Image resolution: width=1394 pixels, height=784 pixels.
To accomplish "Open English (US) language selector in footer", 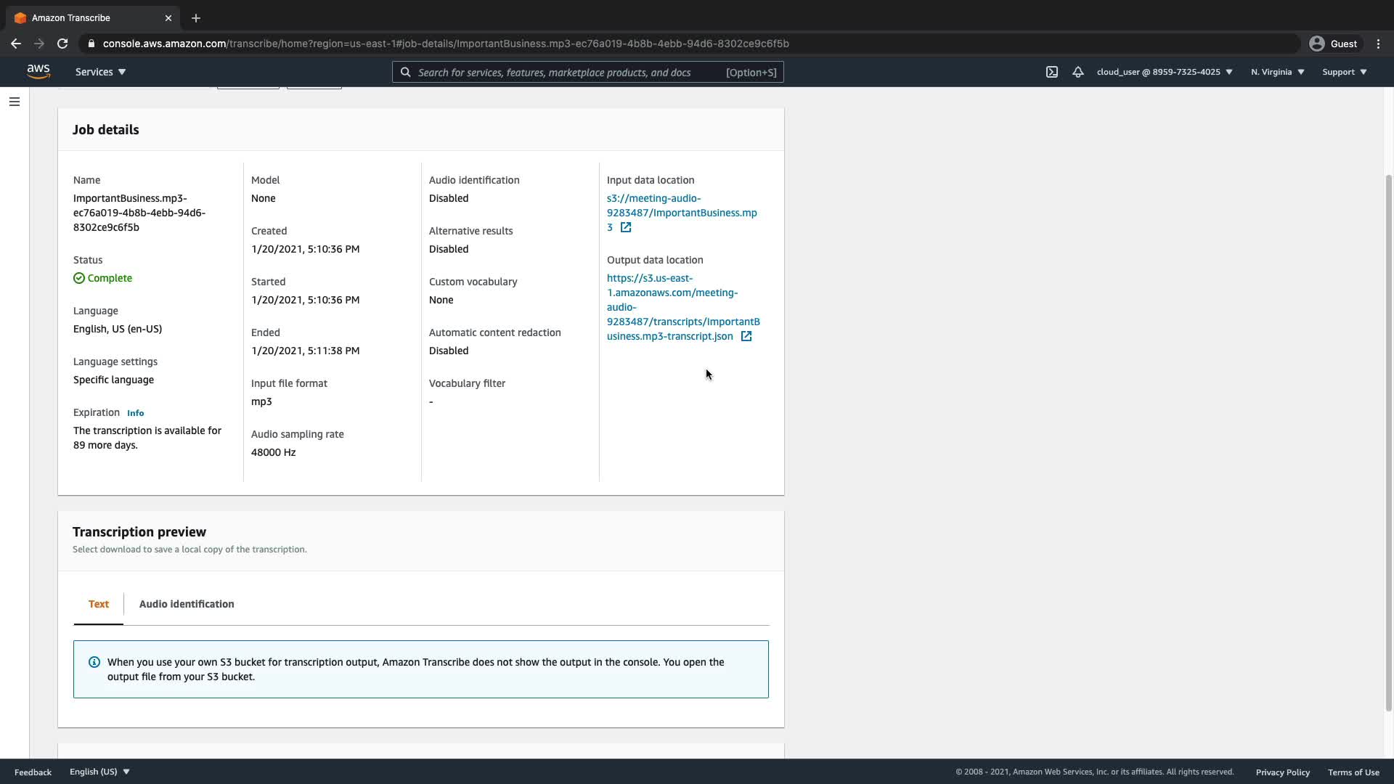I will coord(99,772).
